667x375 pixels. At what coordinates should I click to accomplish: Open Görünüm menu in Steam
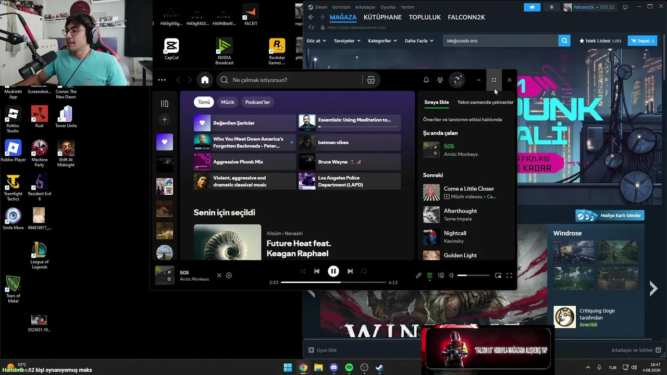coord(341,7)
